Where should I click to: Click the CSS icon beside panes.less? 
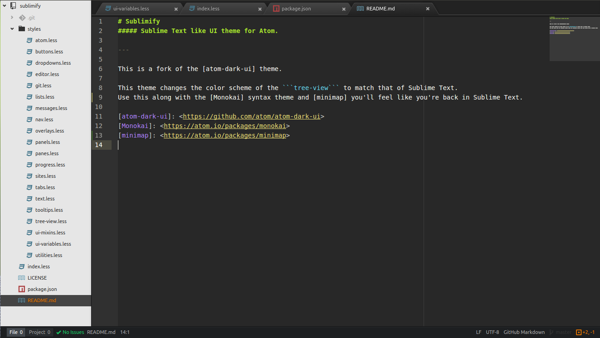(29, 153)
